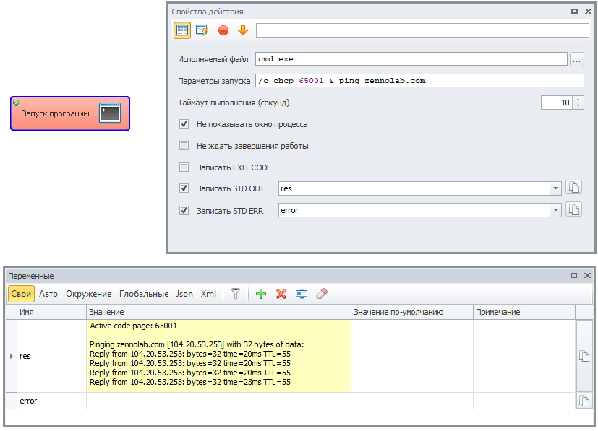Viewport: 598px width, 431px height.
Task: Maximize the Переменные panel
Action: click(x=573, y=275)
